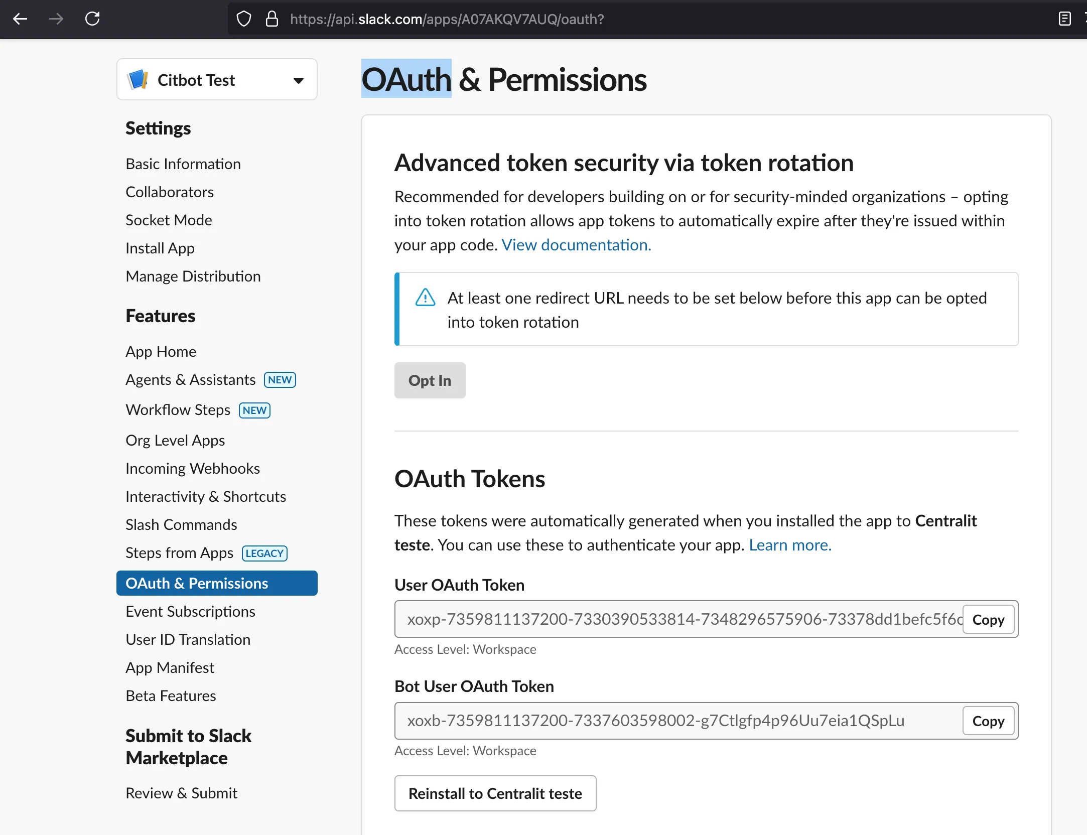Click the LEGACY badge beside Steps from Apps
The width and height of the screenshot is (1087, 835).
264,553
